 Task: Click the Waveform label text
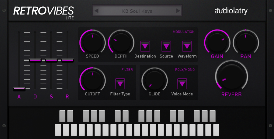pyautogui.click(x=187, y=56)
